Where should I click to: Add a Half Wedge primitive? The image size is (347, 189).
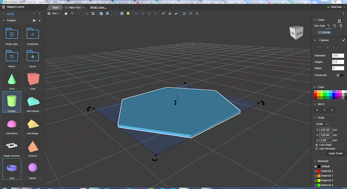click(x=33, y=124)
